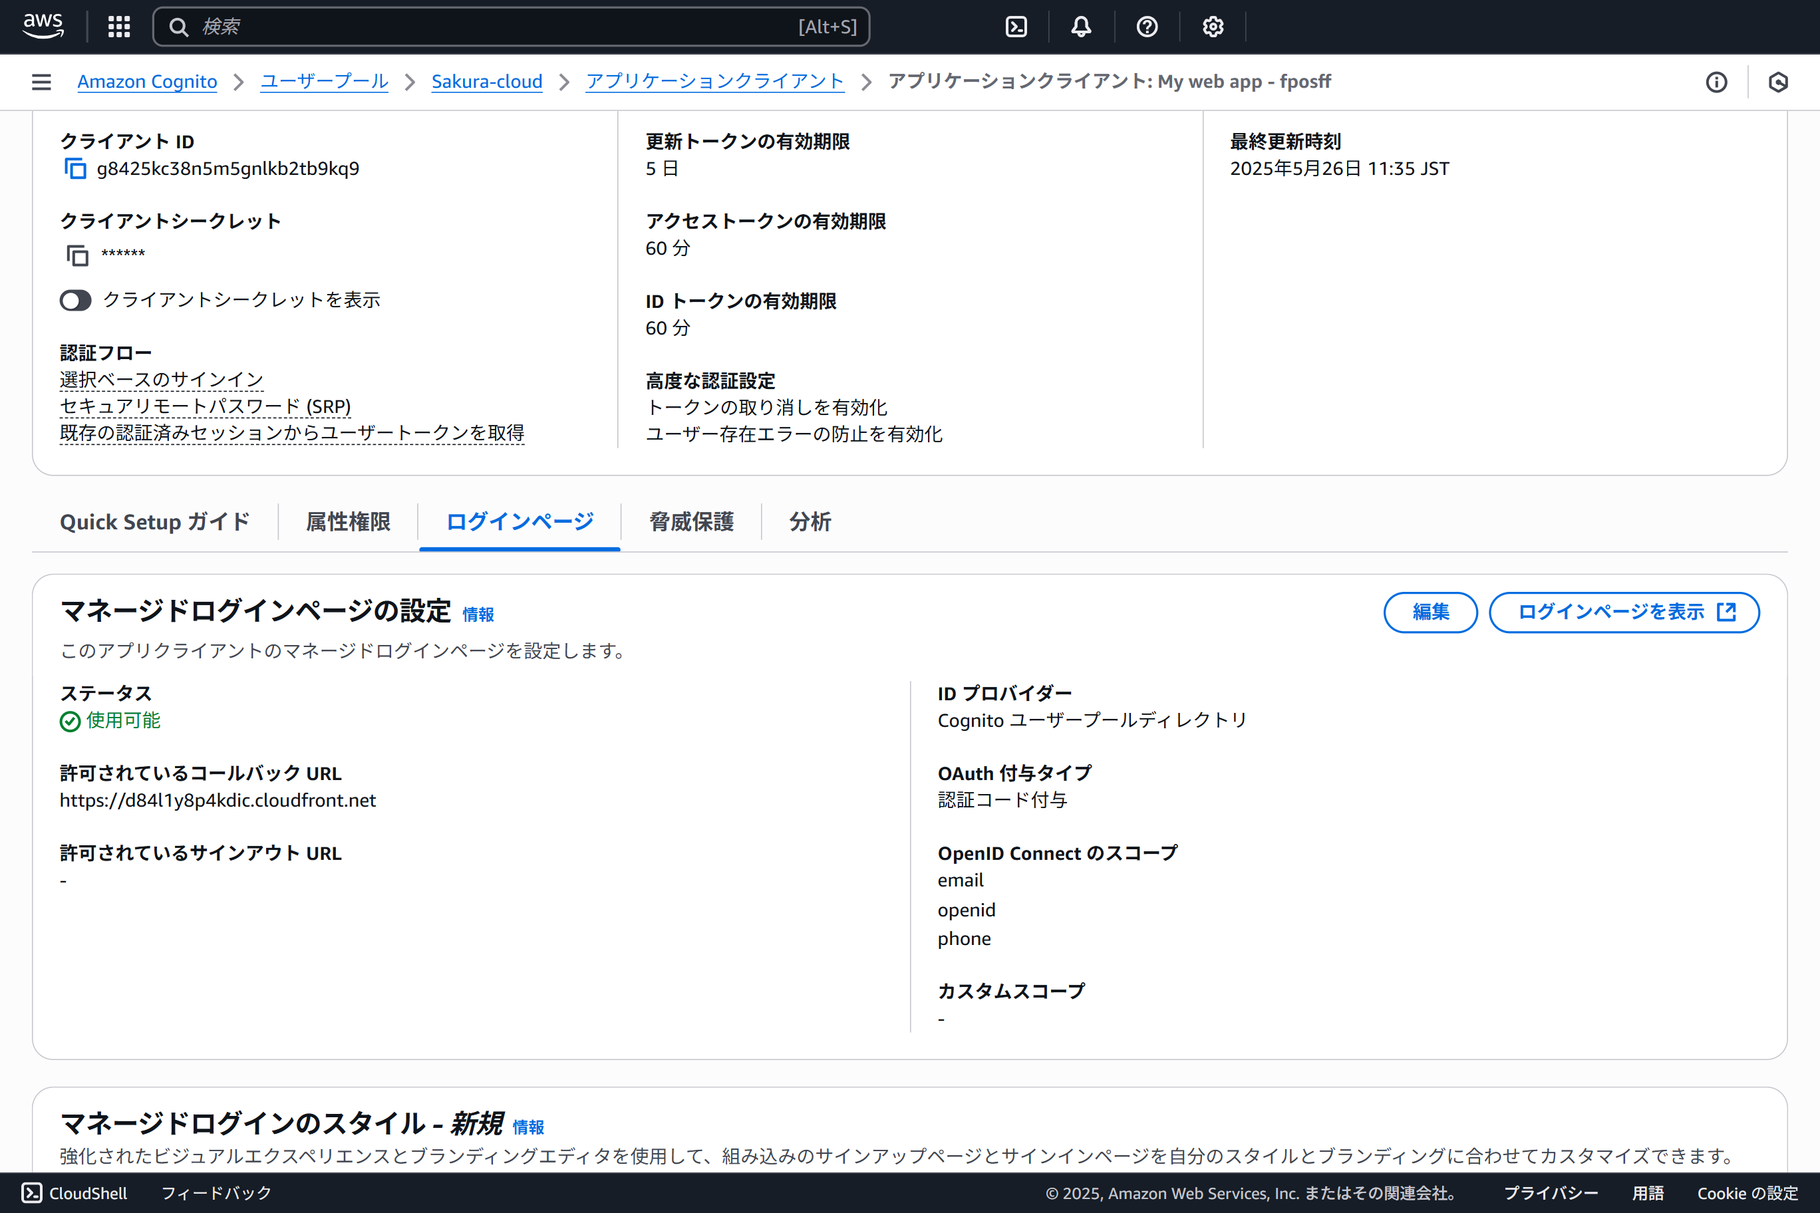Switch to the 脅威保護 tab
This screenshot has width=1820, height=1213.
[692, 522]
